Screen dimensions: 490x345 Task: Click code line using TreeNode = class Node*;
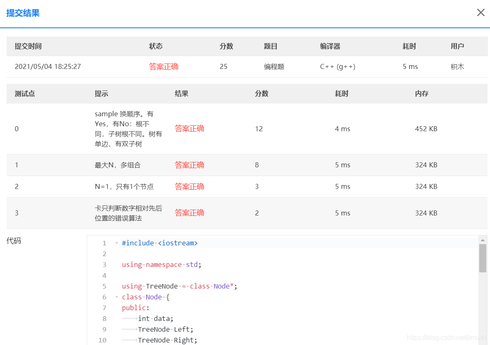point(179,286)
